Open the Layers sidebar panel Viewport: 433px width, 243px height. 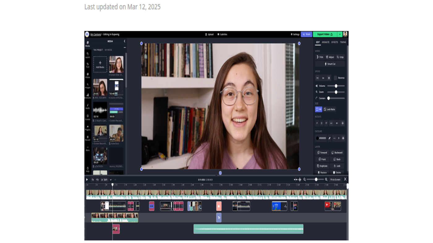(88, 55)
